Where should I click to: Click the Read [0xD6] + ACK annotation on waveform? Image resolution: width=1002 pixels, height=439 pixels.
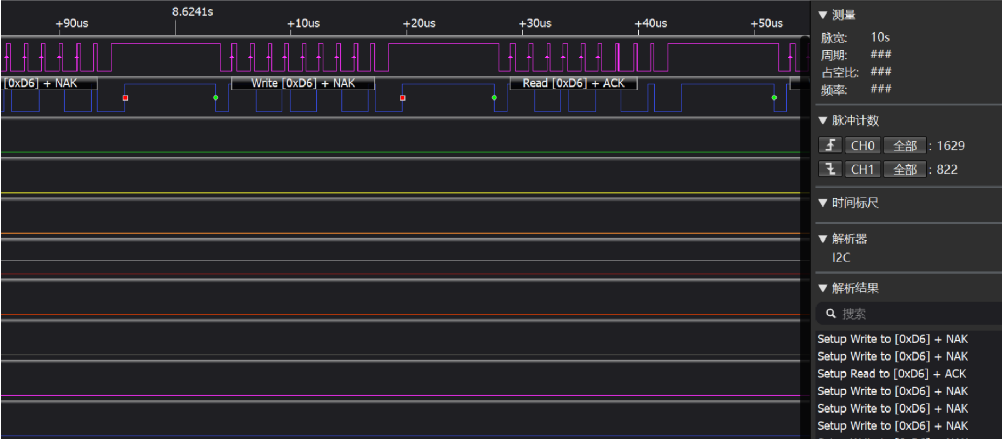(x=573, y=83)
